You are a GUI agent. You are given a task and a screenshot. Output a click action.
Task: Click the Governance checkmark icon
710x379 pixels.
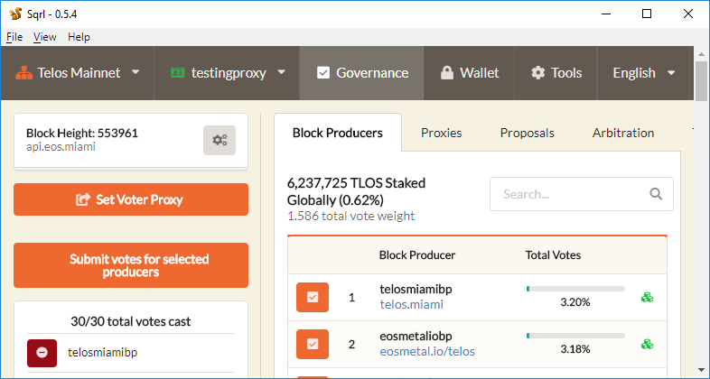tap(323, 73)
